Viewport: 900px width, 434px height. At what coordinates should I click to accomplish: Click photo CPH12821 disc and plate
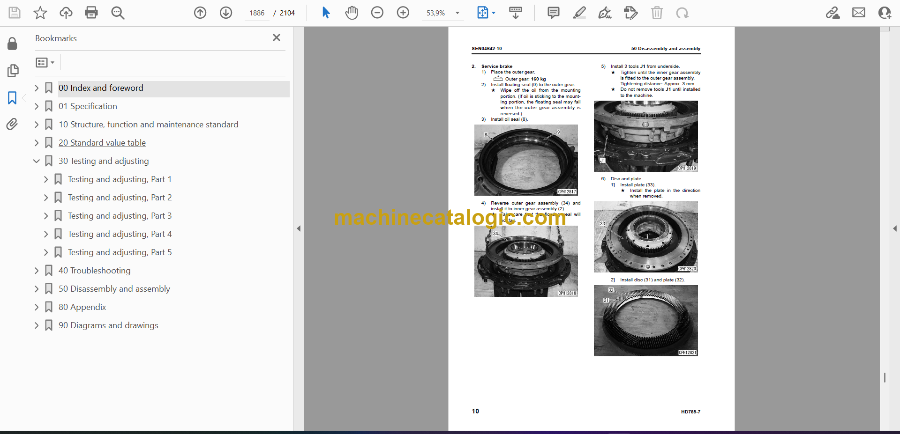tap(646, 321)
